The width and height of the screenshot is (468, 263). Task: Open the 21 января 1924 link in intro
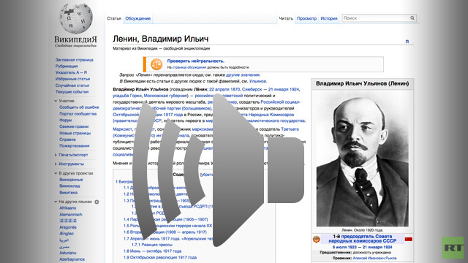pyautogui.click(x=283, y=89)
